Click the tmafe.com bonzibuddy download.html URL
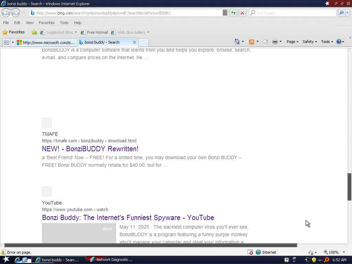This screenshot has height=264, width=352. pyautogui.click(x=89, y=141)
